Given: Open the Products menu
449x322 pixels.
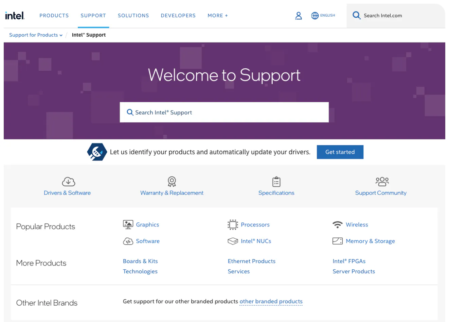Looking at the screenshot, I should coord(54,16).
